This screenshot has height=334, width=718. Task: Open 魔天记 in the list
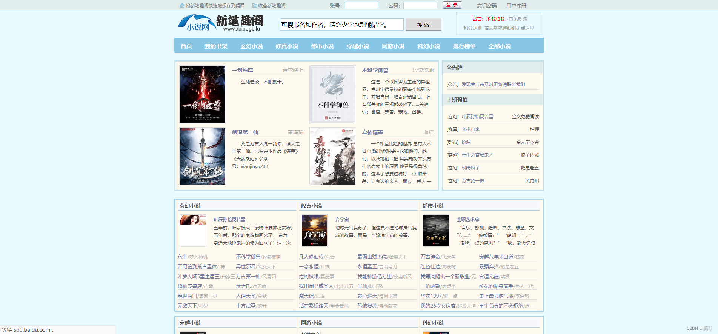(x=306, y=296)
